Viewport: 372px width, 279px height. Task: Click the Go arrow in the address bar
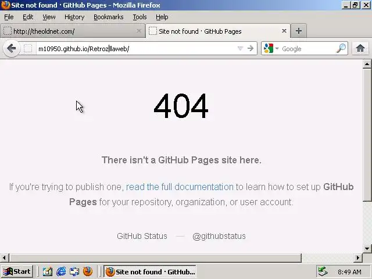[x=251, y=48]
